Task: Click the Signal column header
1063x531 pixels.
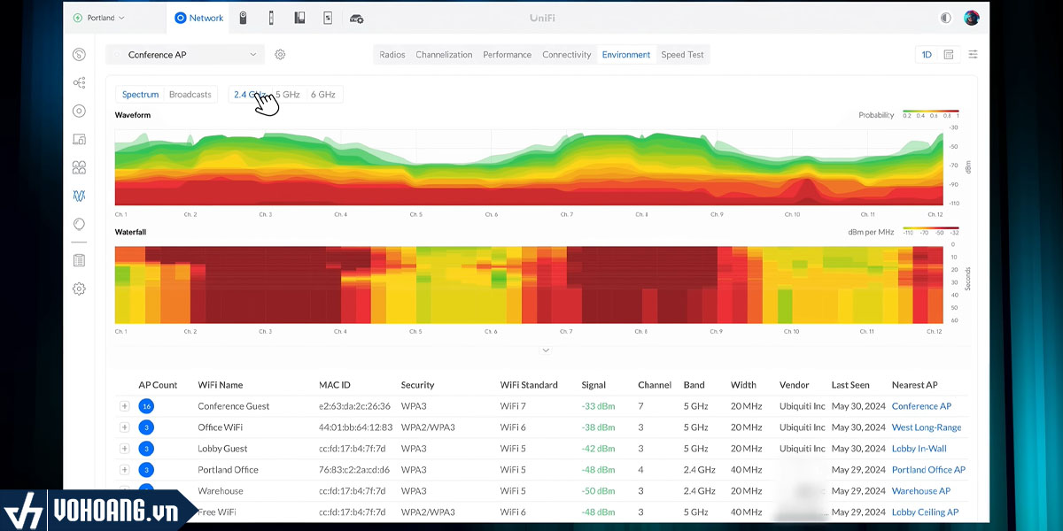Action: click(x=594, y=385)
